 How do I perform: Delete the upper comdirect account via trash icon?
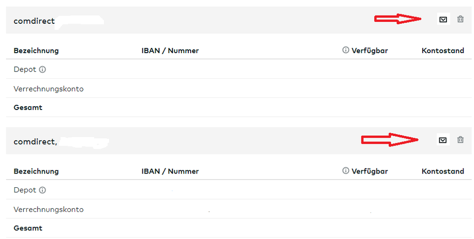460,19
